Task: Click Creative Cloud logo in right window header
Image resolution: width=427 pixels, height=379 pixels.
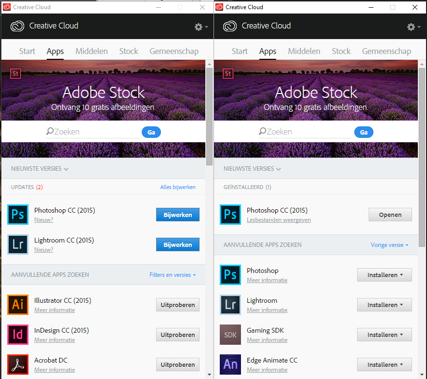Action: coord(230,26)
